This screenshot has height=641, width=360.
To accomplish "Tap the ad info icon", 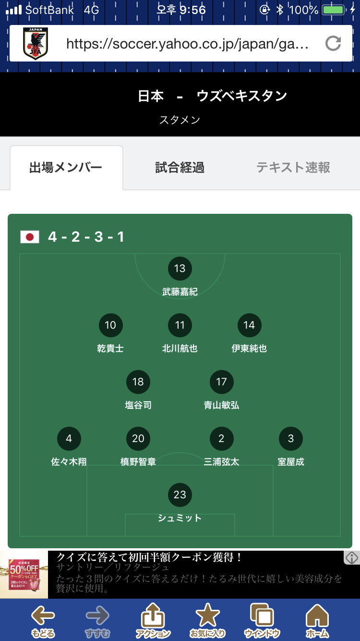I will pos(351,558).
